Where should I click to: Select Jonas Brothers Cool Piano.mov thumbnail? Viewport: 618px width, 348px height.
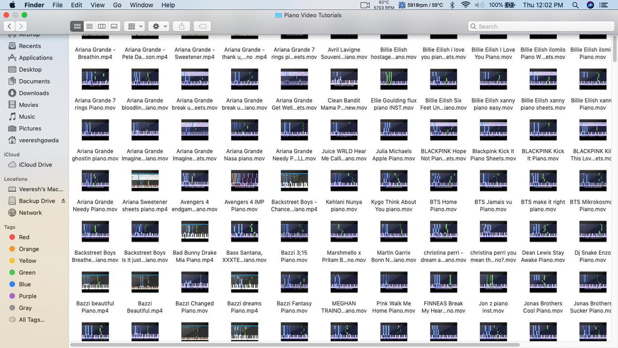tap(543, 283)
